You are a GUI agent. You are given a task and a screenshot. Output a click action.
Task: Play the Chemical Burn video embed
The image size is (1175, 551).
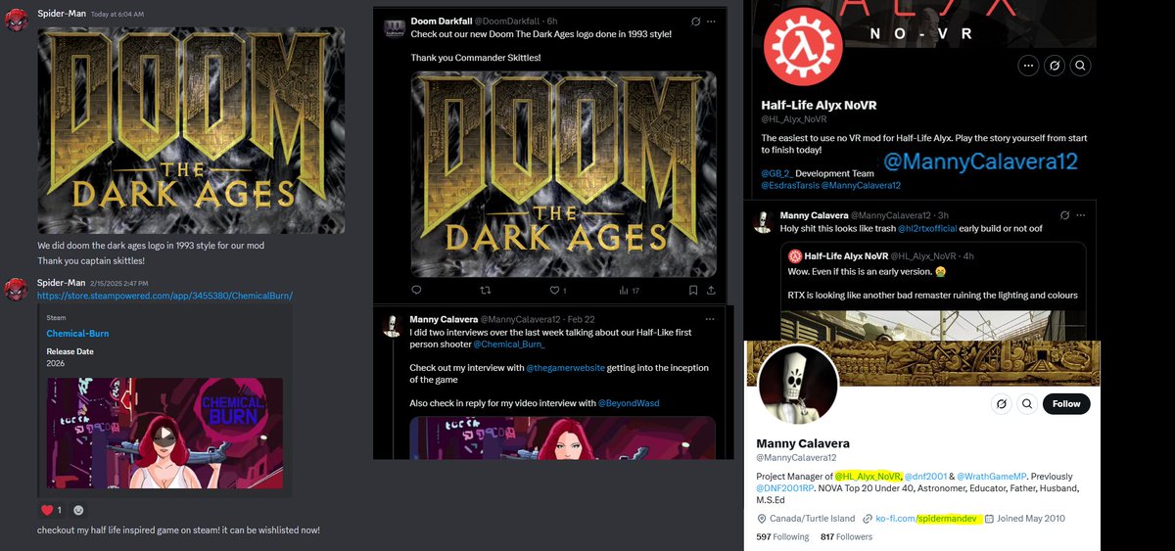(165, 435)
